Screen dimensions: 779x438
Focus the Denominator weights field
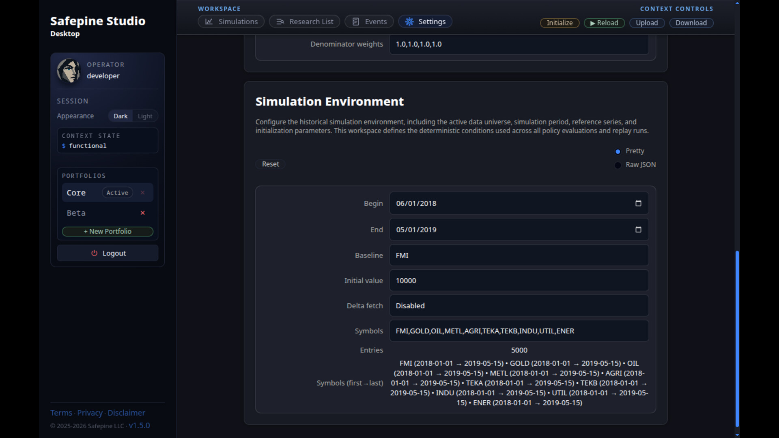519,44
